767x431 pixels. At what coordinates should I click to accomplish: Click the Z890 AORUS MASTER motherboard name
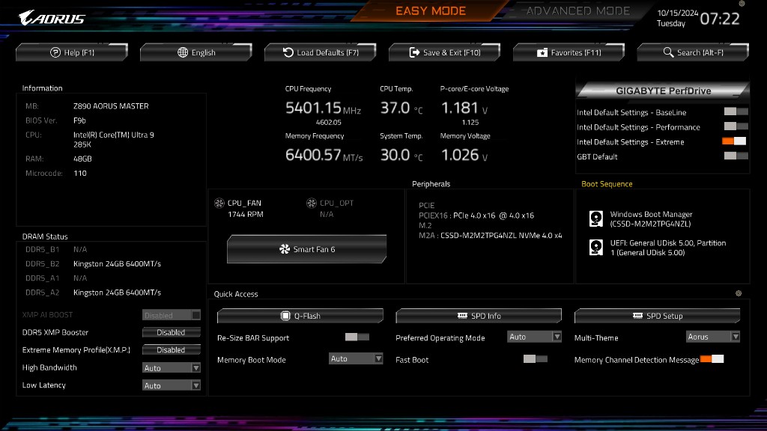[111, 106]
